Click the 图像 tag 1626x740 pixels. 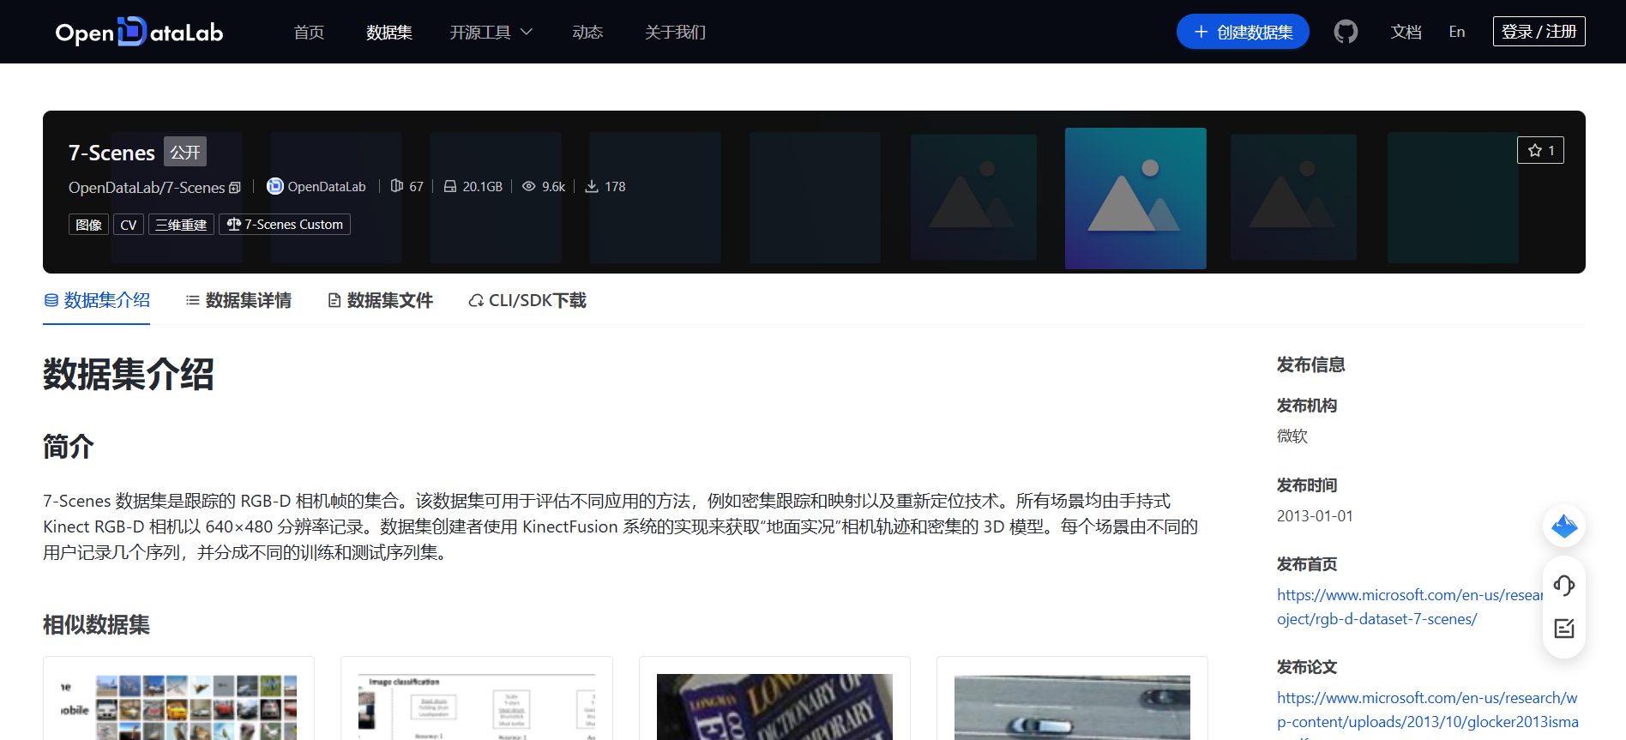[x=88, y=225]
